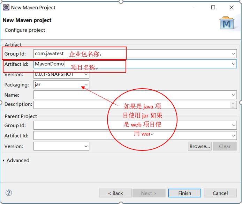Click the Browse... button
Viewport: 242px width, 204px height.
(199, 146)
